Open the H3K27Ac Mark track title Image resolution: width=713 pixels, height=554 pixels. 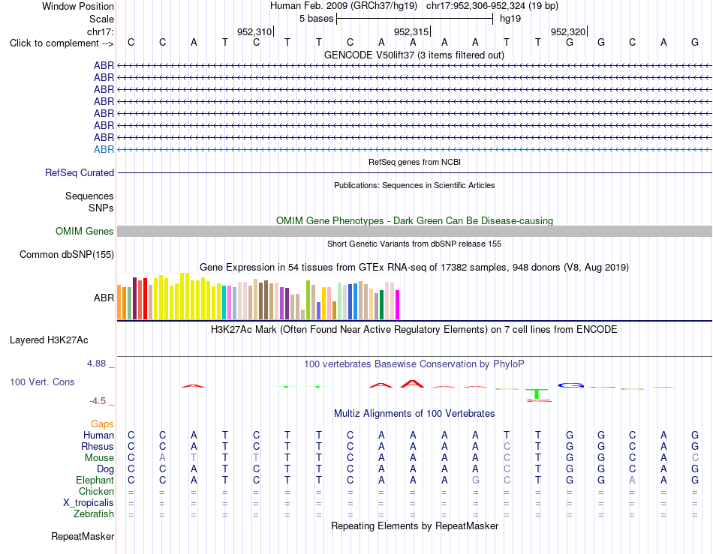[x=414, y=330]
